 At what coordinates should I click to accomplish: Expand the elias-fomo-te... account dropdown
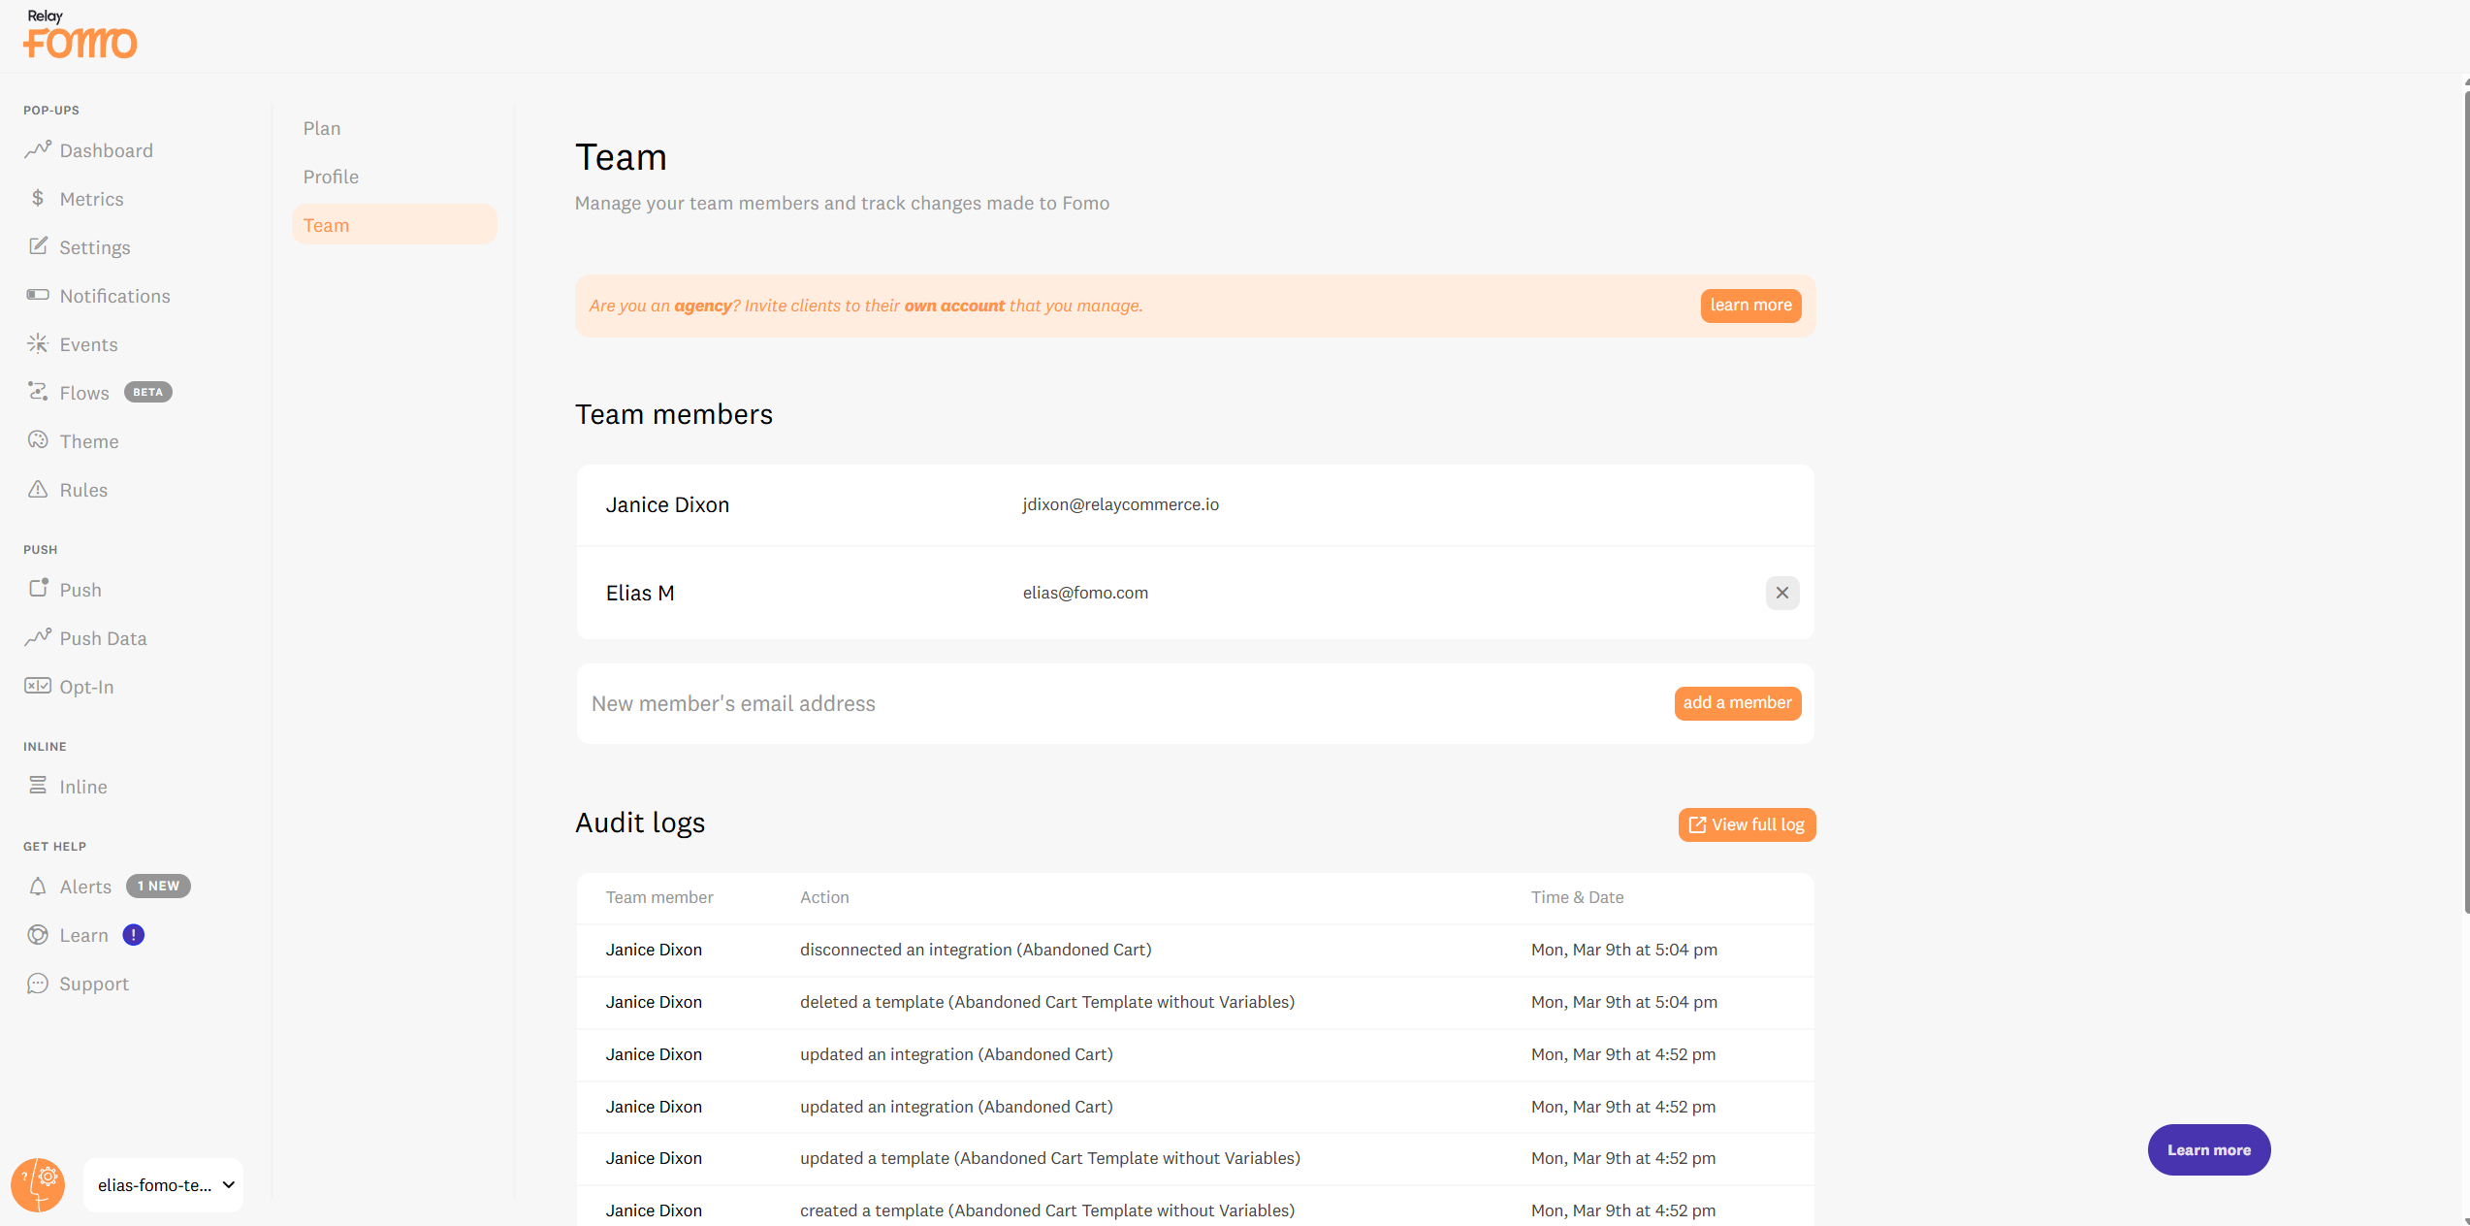163,1184
